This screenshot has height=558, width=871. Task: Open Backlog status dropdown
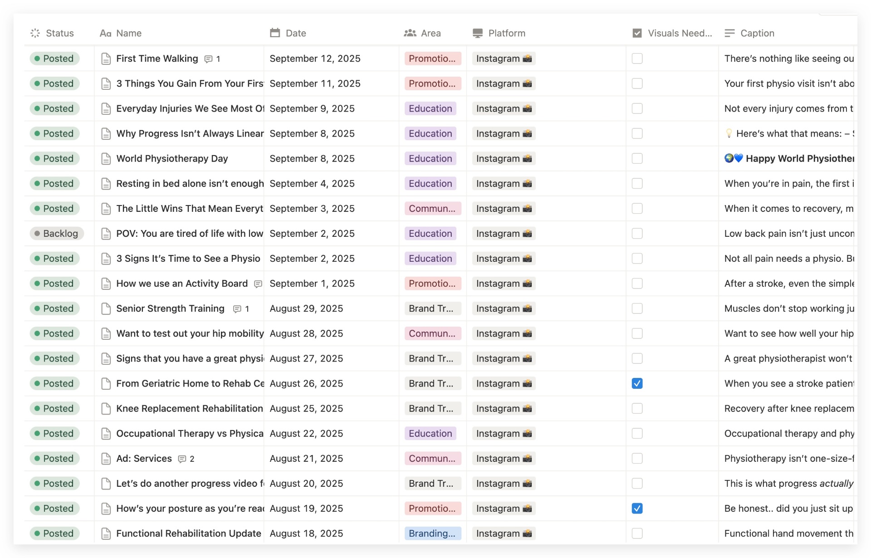tap(57, 233)
